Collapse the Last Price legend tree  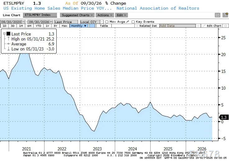coord(5,34)
